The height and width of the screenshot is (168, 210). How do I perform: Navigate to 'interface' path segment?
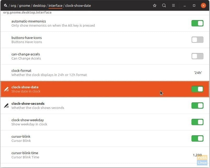tap(56, 6)
